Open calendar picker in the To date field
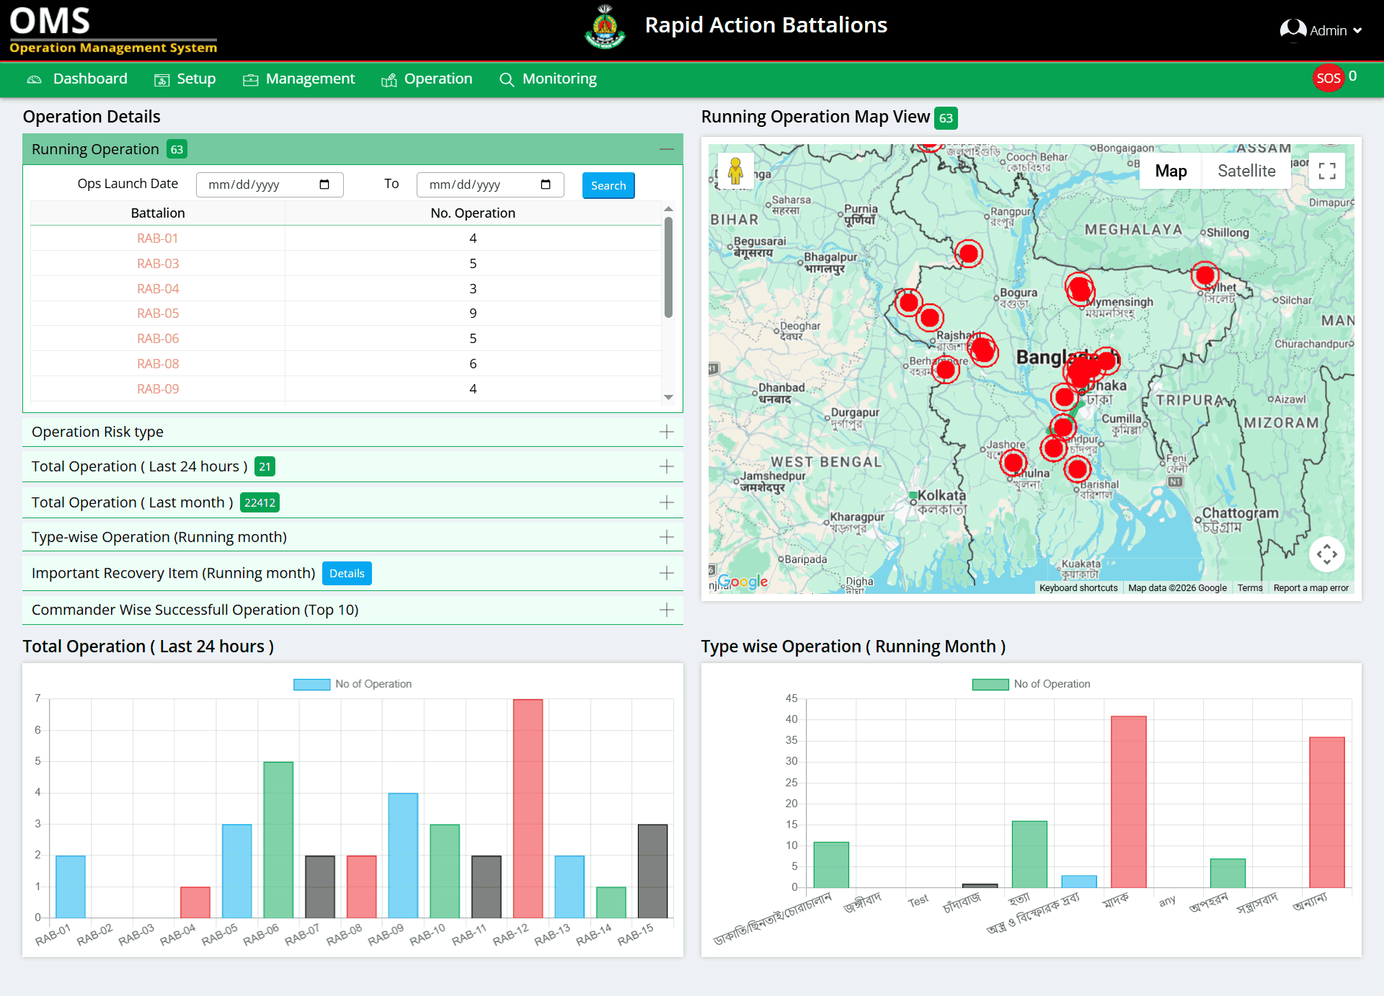This screenshot has height=996, width=1384. coord(546,184)
